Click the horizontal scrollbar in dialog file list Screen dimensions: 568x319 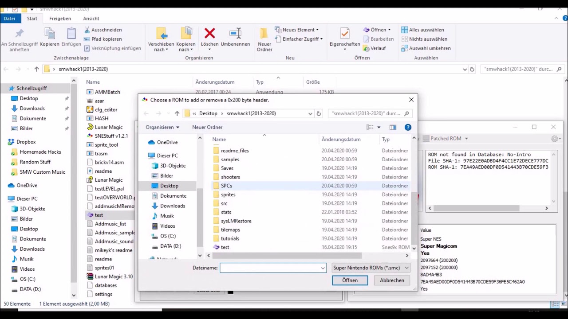287,256
